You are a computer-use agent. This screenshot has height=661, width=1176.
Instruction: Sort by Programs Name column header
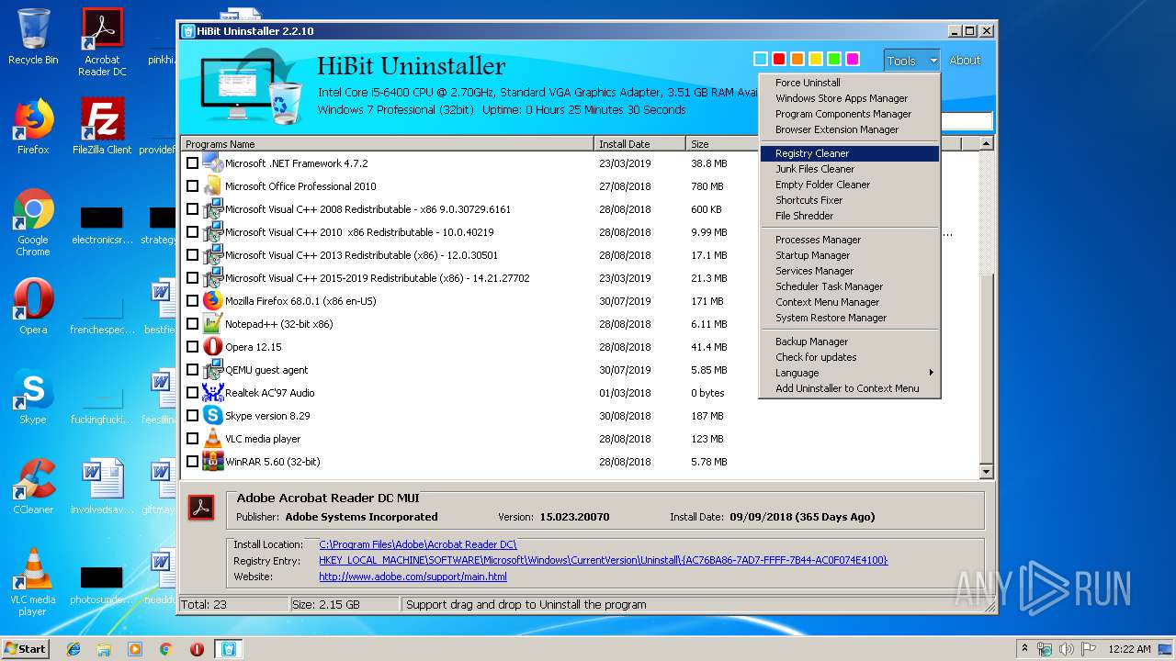[388, 144]
